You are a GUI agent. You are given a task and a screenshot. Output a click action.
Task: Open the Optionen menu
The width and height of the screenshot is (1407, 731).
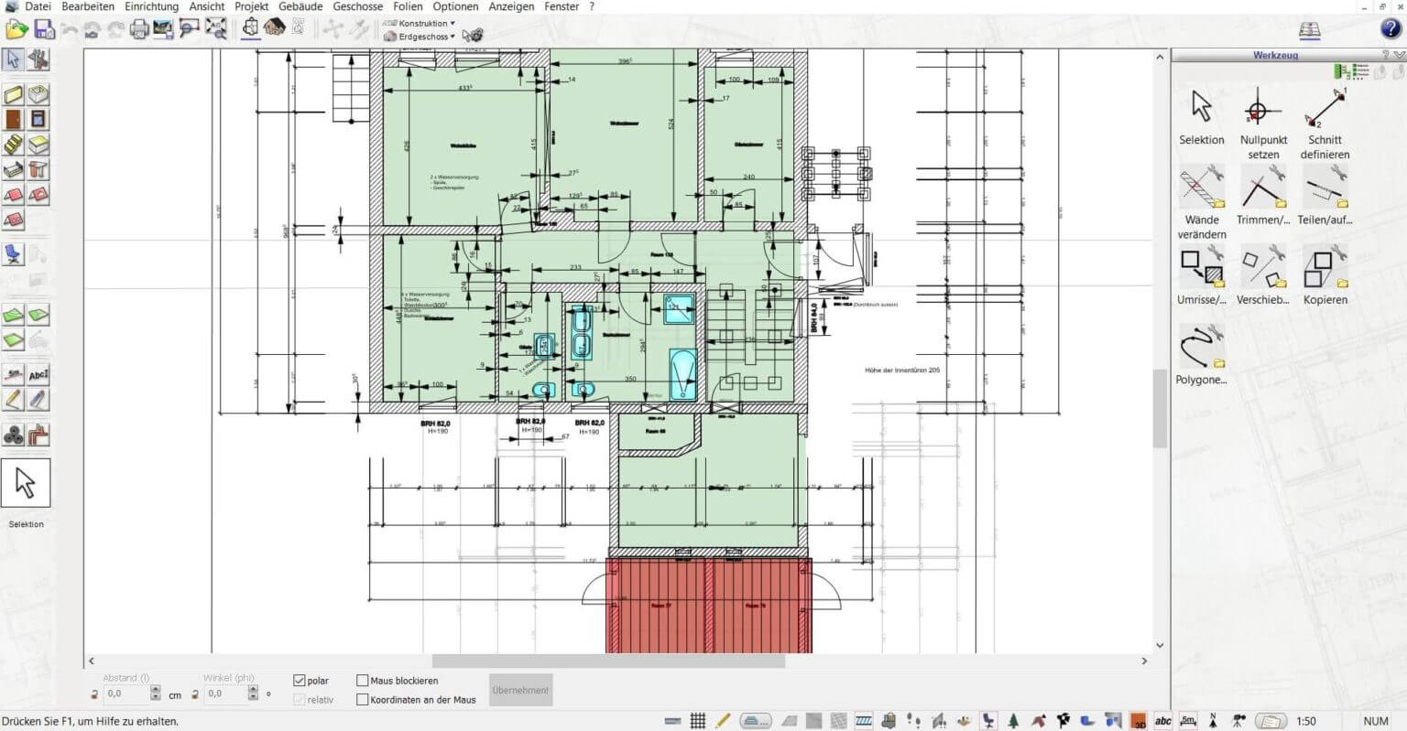tap(455, 6)
